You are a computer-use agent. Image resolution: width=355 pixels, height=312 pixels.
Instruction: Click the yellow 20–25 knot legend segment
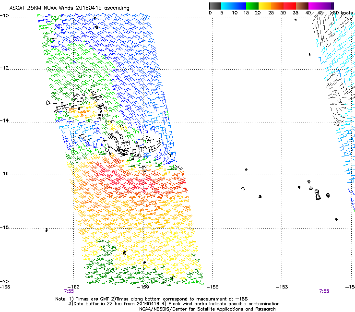point(265,6)
